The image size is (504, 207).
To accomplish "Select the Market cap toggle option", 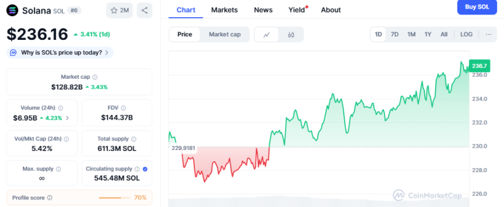I will click(225, 34).
